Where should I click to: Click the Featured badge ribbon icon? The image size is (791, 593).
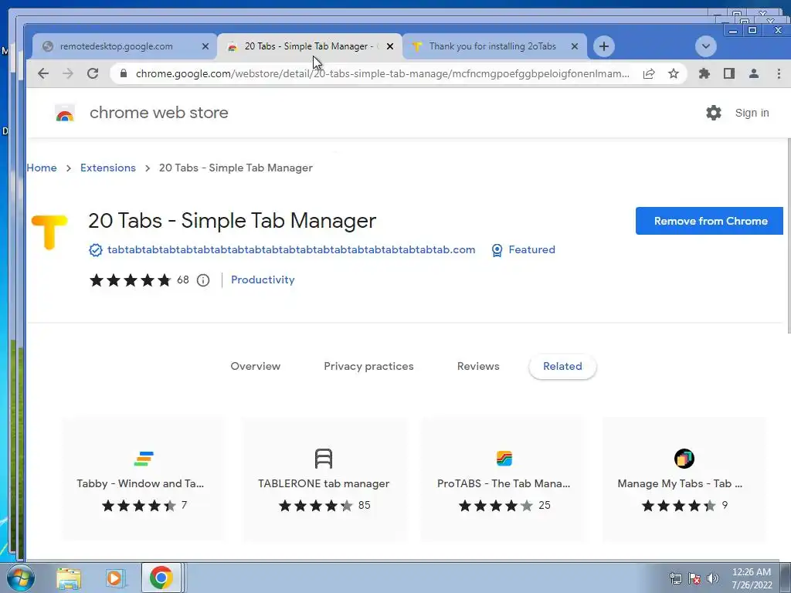point(497,250)
